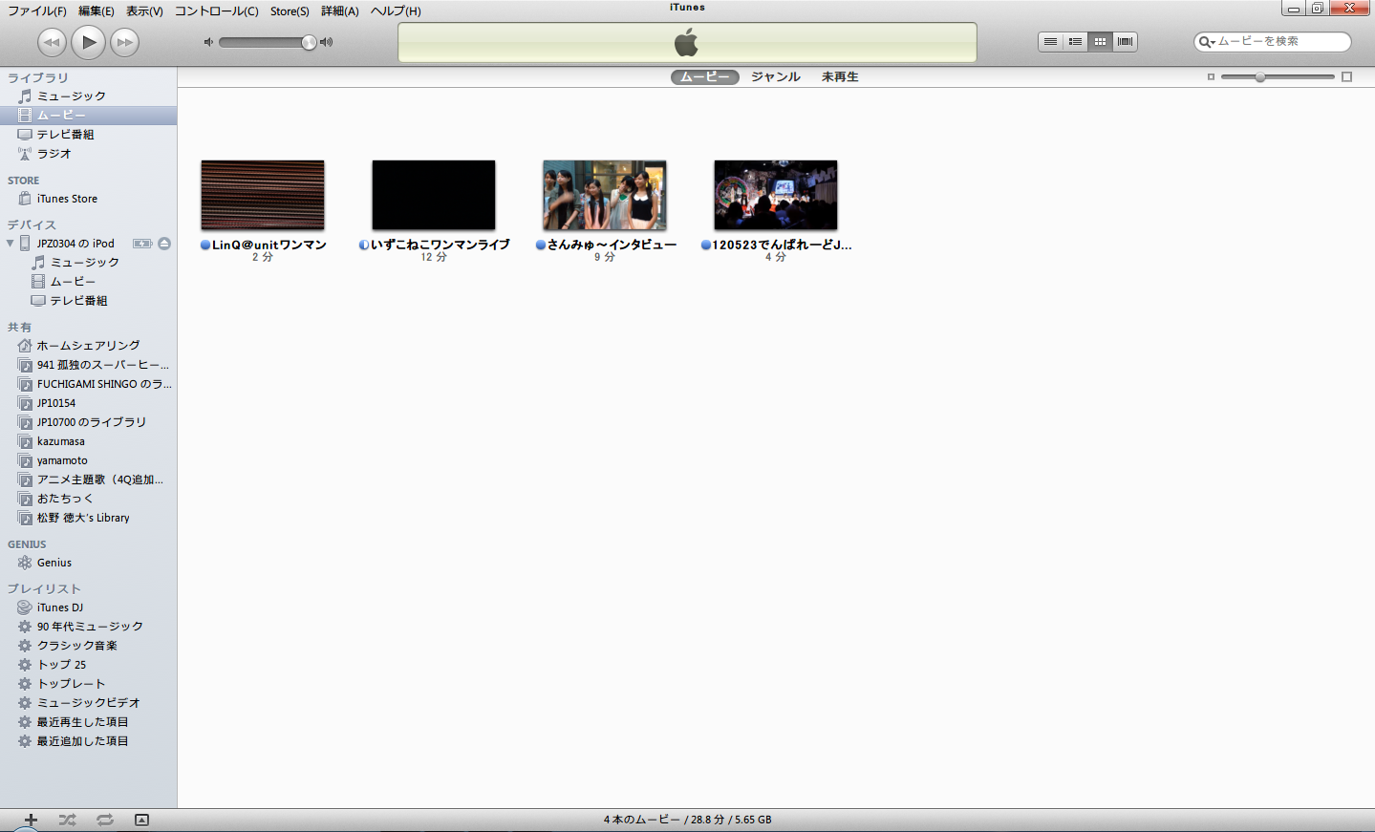This screenshot has height=832, width=1375.
Task: Collapse the JPZ0304 の iPod device tree
Action: coord(11,244)
